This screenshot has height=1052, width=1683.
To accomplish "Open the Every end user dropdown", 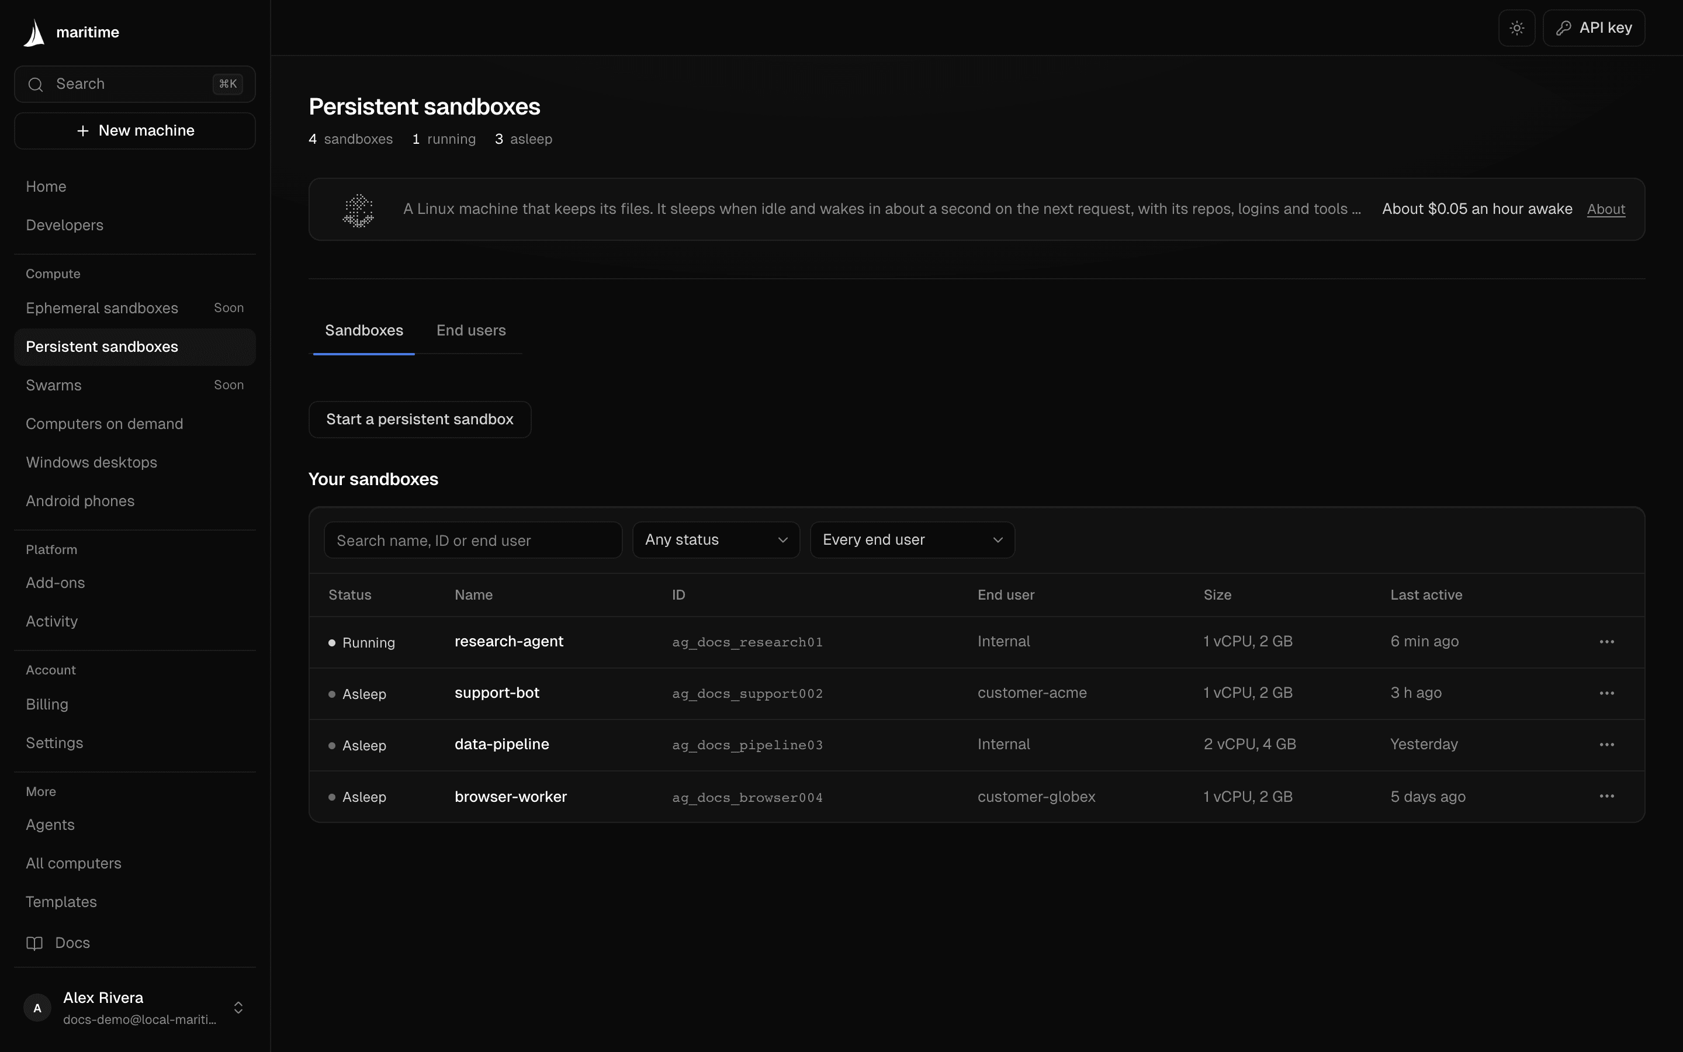I will point(912,540).
